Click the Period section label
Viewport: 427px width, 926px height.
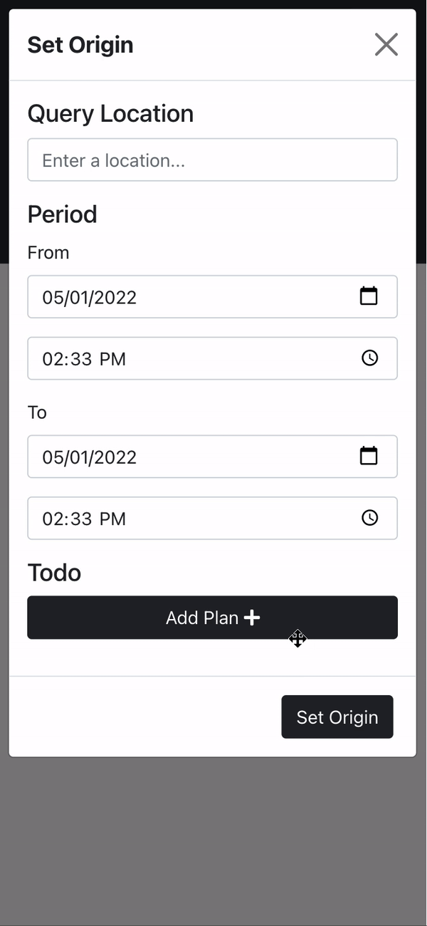pyautogui.click(x=62, y=214)
